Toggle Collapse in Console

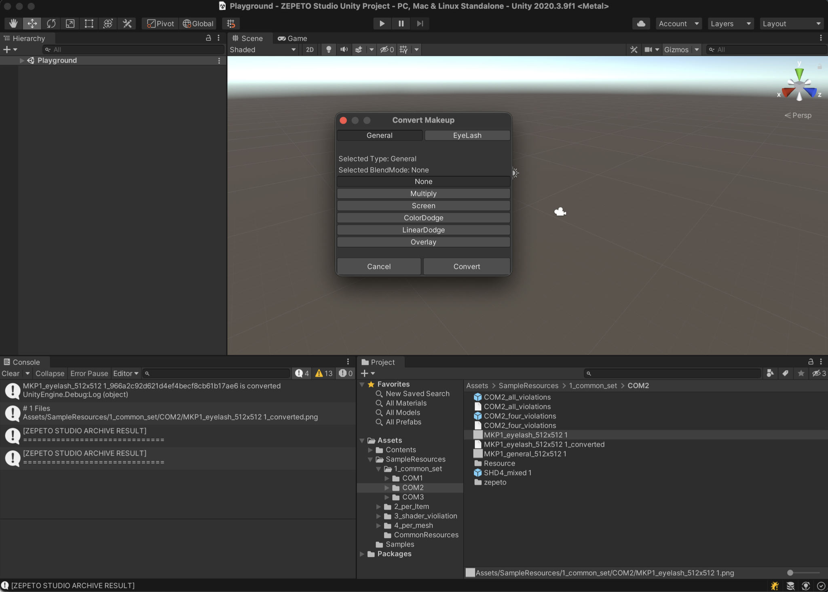[x=50, y=373]
